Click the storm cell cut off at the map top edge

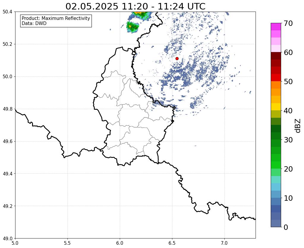[x=140, y=15]
